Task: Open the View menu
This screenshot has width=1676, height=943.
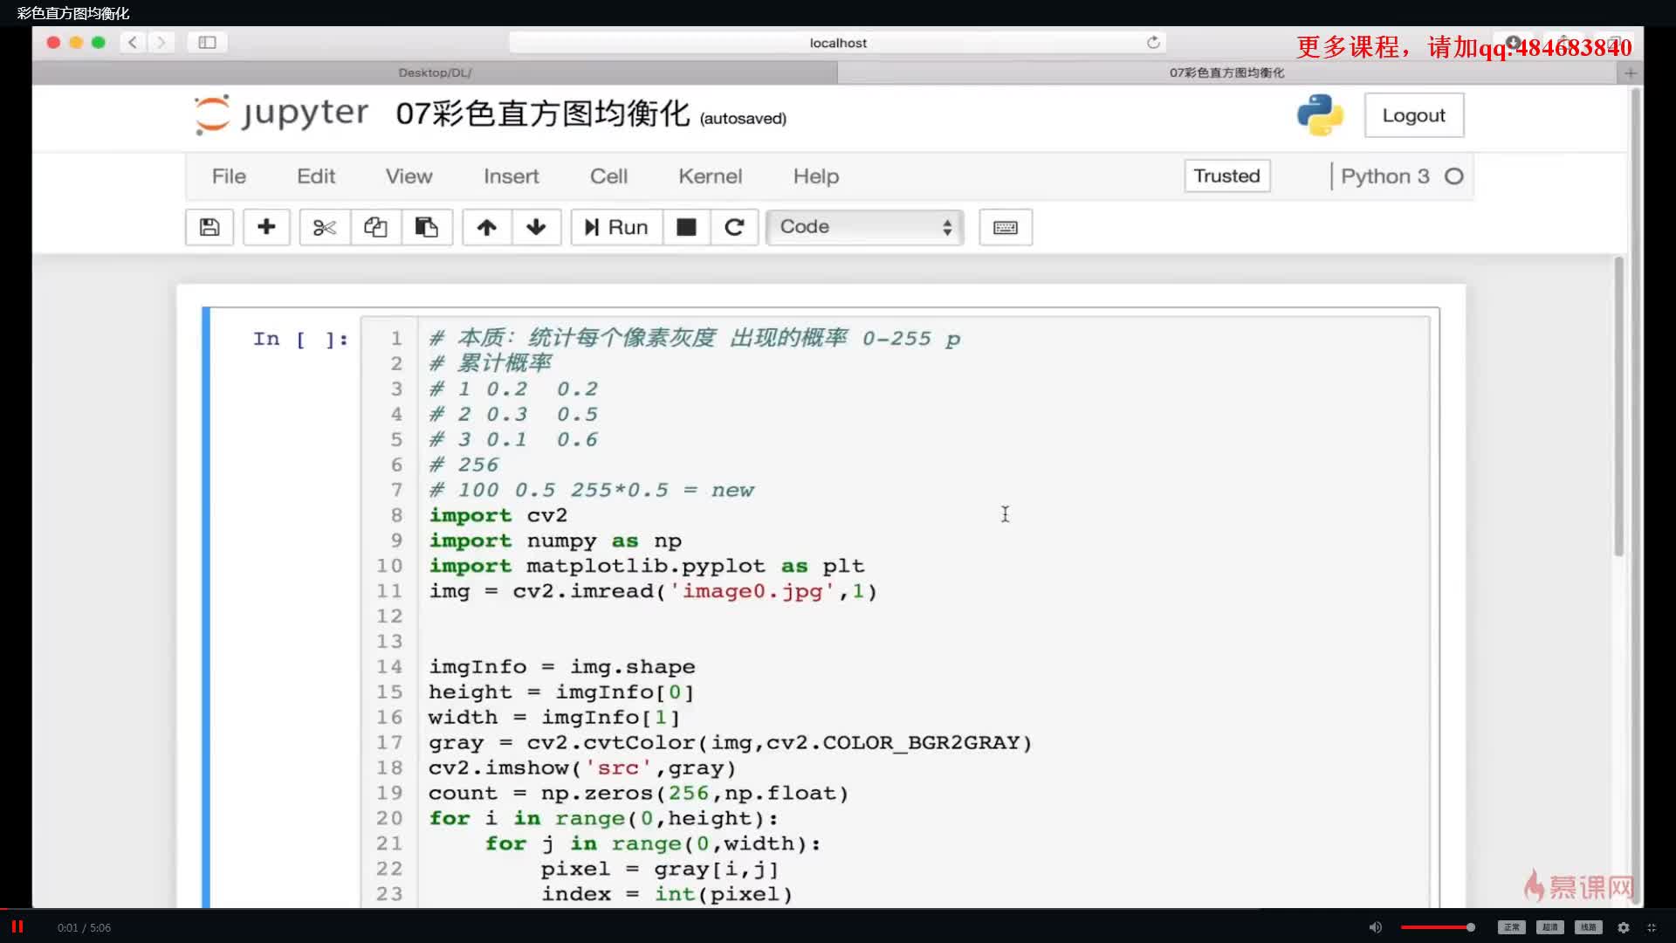Action: (x=409, y=176)
